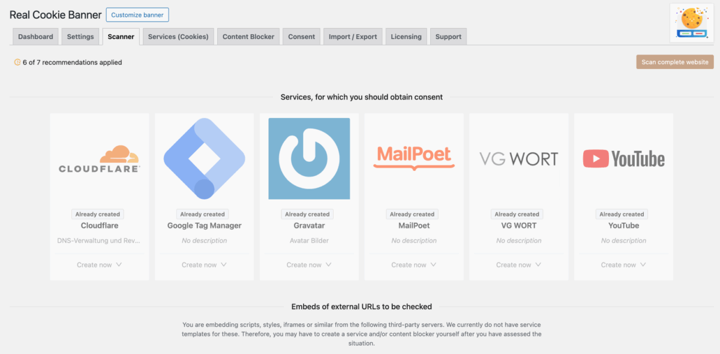Image resolution: width=720 pixels, height=354 pixels.
Task: Click the Customize banner button
Action: [x=137, y=15]
